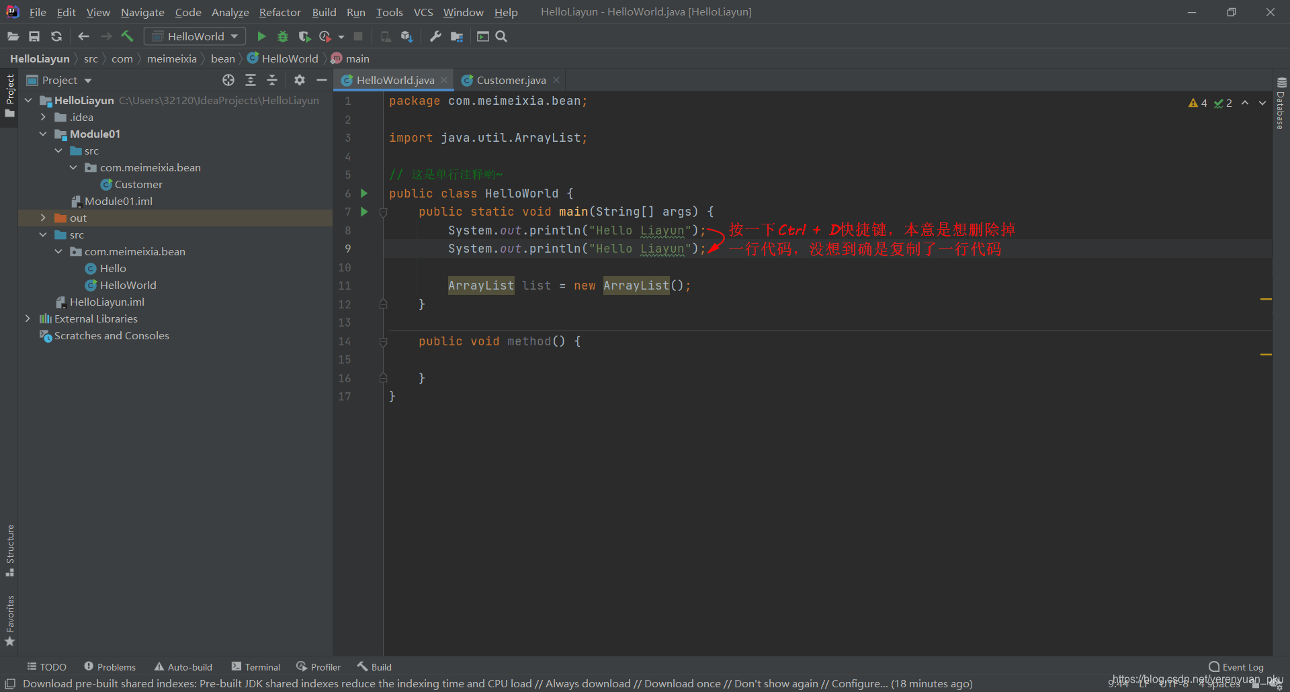Click Select Opened File target icon
The width and height of the screenshot is (1290, 692).
coord(228,80)
